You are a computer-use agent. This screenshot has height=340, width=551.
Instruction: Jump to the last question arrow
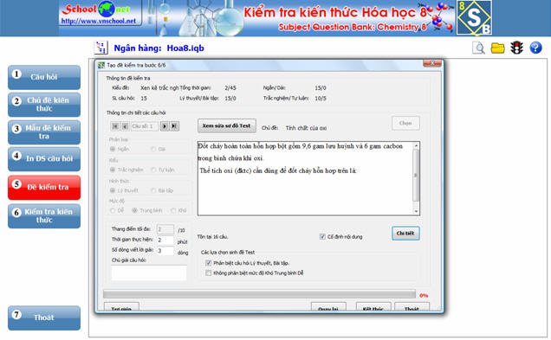point(174,126)
